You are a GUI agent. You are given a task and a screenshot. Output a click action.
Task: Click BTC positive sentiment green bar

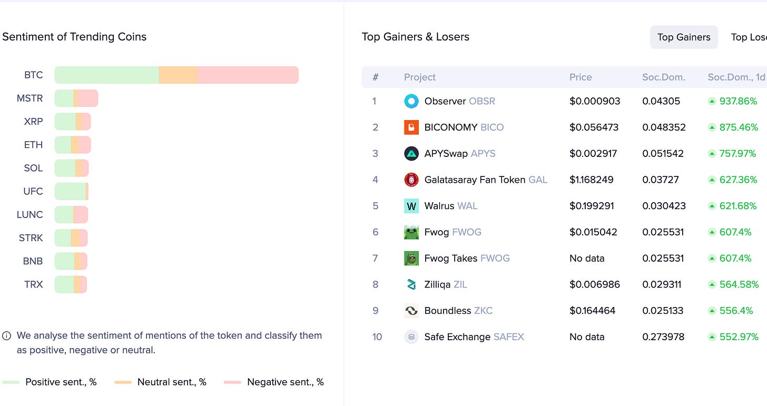point(107,75)
